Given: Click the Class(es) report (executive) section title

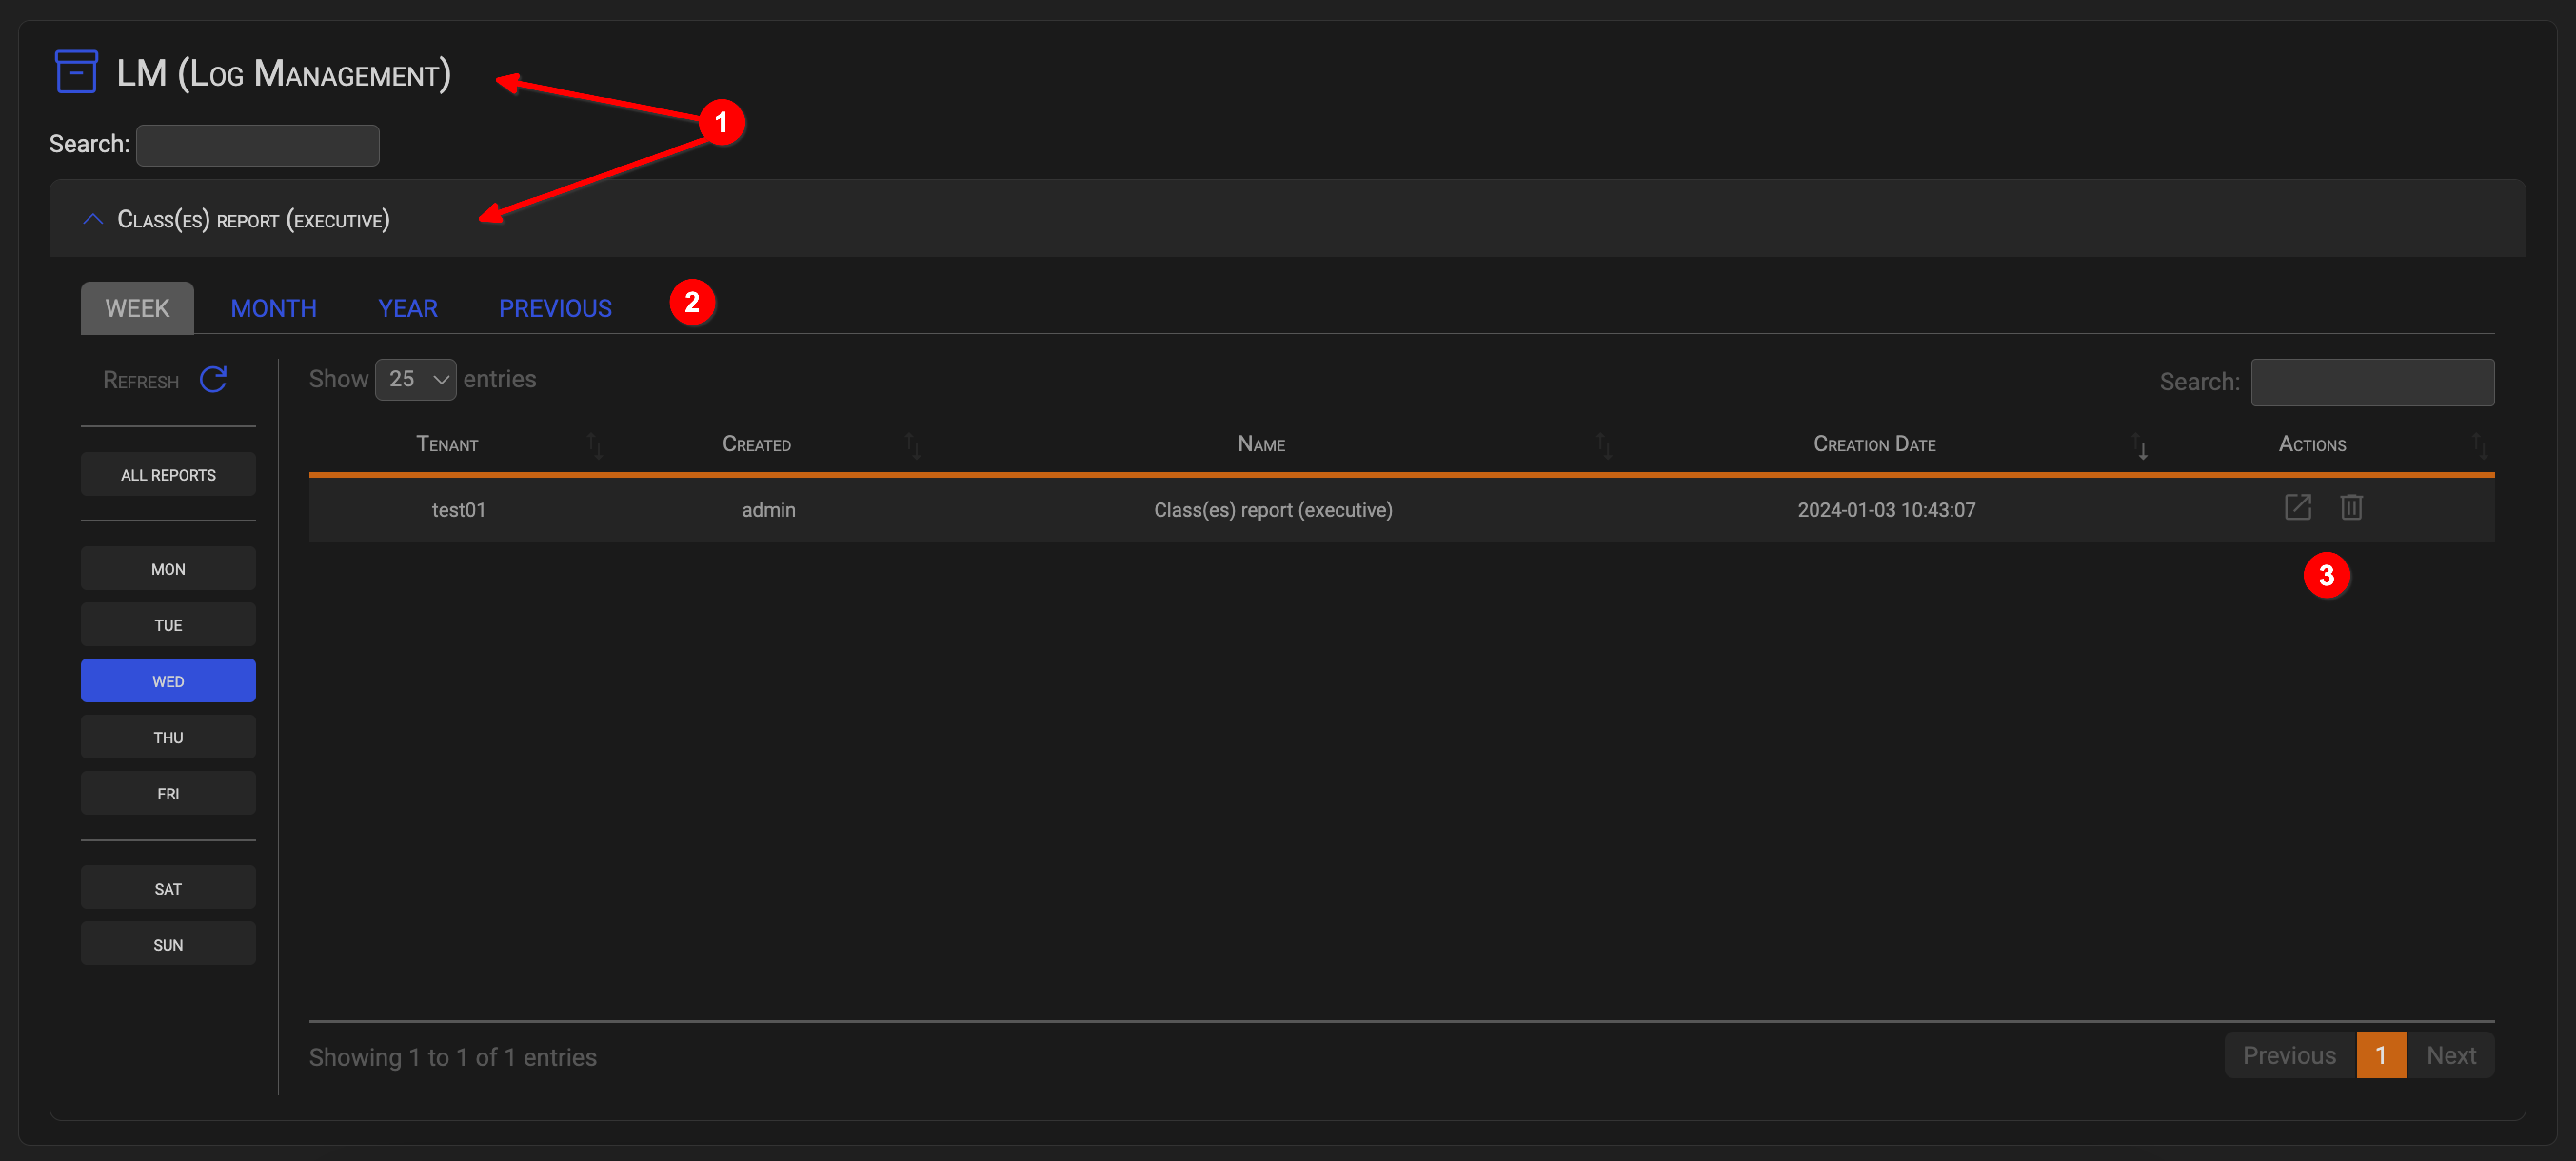Looking at the screenshot, I should pyautogui.click(x=253, y=219).
